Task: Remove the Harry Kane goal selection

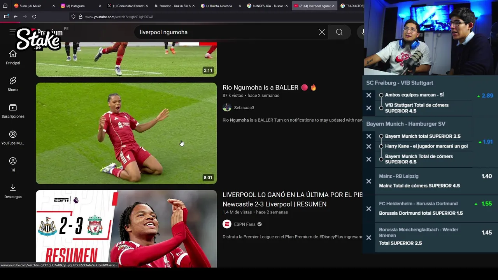Action: (369, 147)
